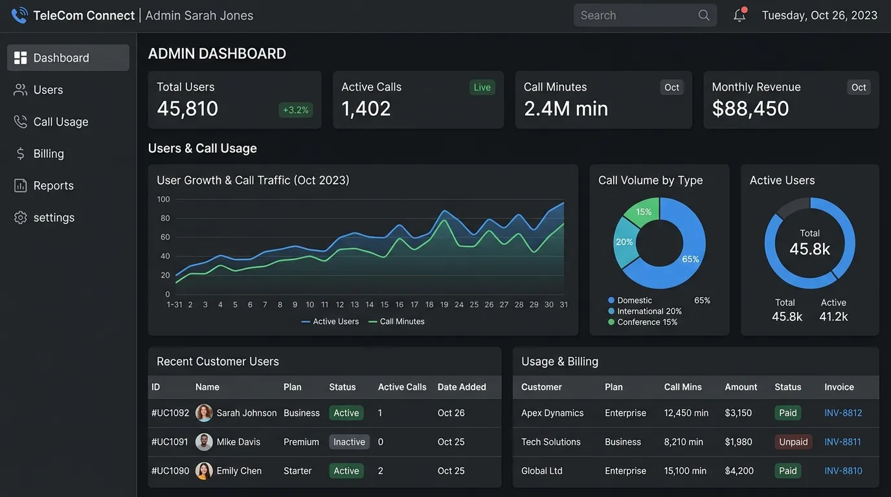This screenshot has width=891, height=497.
Task: Click the Call Usage phone icon
Action: point(21,122)
